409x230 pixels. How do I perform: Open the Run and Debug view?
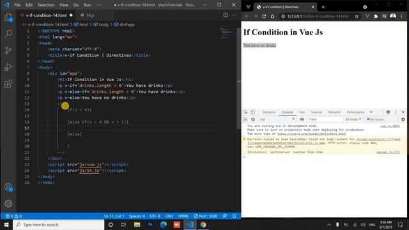pos(8,67)
